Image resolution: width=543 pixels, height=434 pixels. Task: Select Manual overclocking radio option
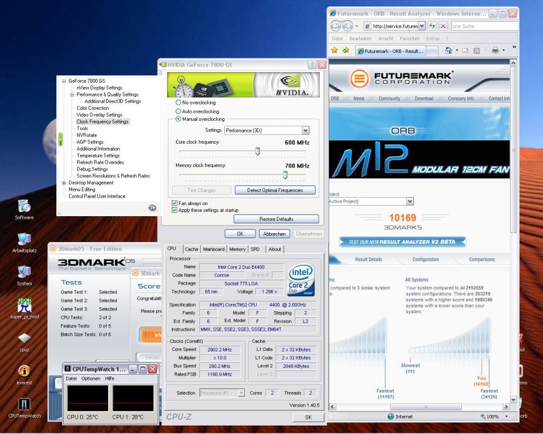coord(178,119)
